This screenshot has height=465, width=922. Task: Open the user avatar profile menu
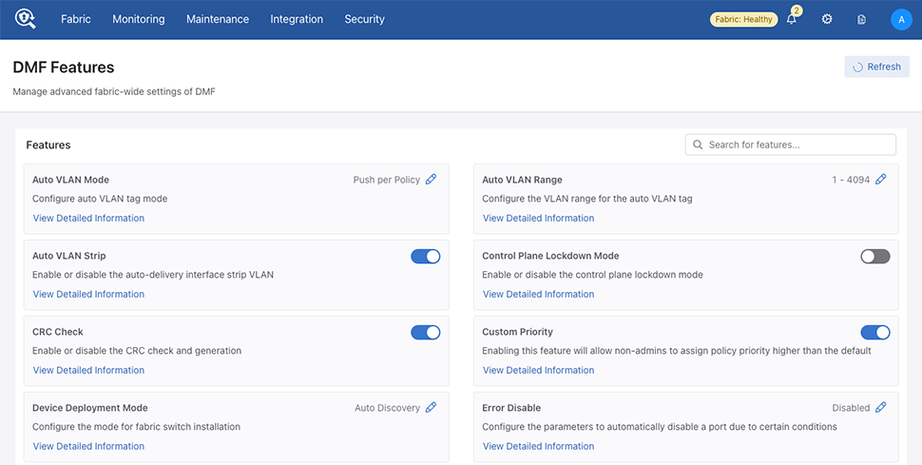click(901, 19)
